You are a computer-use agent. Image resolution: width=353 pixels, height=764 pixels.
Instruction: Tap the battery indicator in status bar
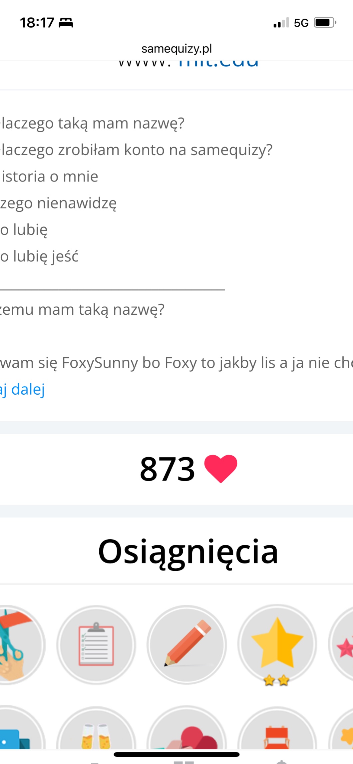[x=325, y=23]
